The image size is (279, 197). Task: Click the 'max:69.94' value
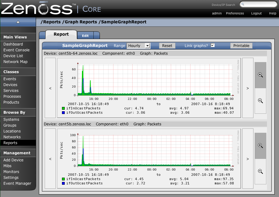(224, 108)
